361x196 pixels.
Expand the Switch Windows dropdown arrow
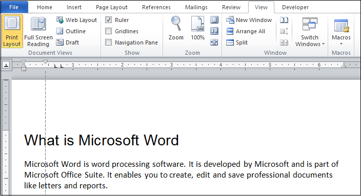[323, 44]
